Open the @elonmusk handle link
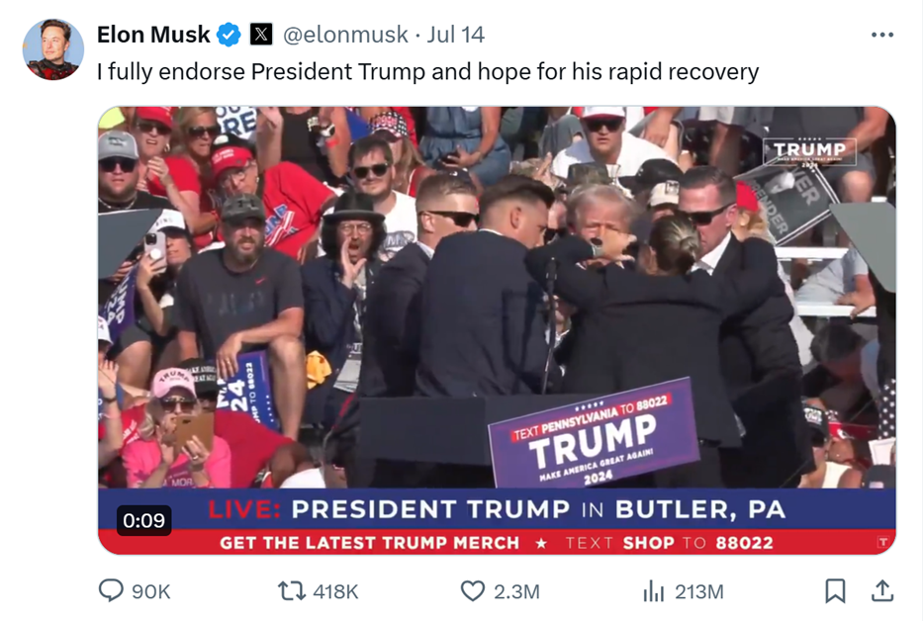Image resolution: width=923 pixels, height=621 pixels. [345, 35]
